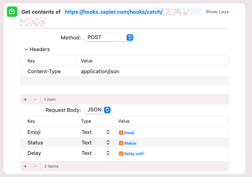Click the Status variable token
Image resolution: width=252 pixels, height=177 pixels.
127,143
